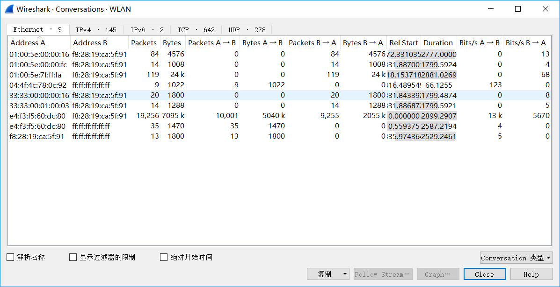Viewport: 560px width, 287px height.
Task: Open the TCP · 642 tab
Action: tap(196, 30)
